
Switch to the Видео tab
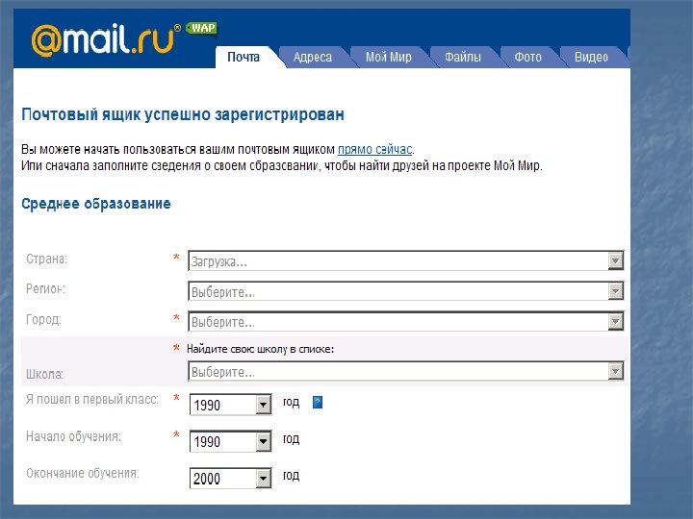point(591,57)
